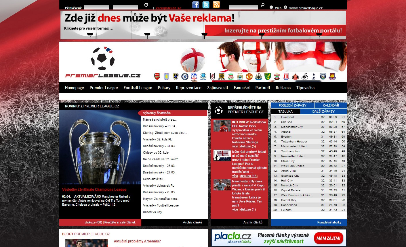Open the Twitter icon in the header

pos(206,5)
